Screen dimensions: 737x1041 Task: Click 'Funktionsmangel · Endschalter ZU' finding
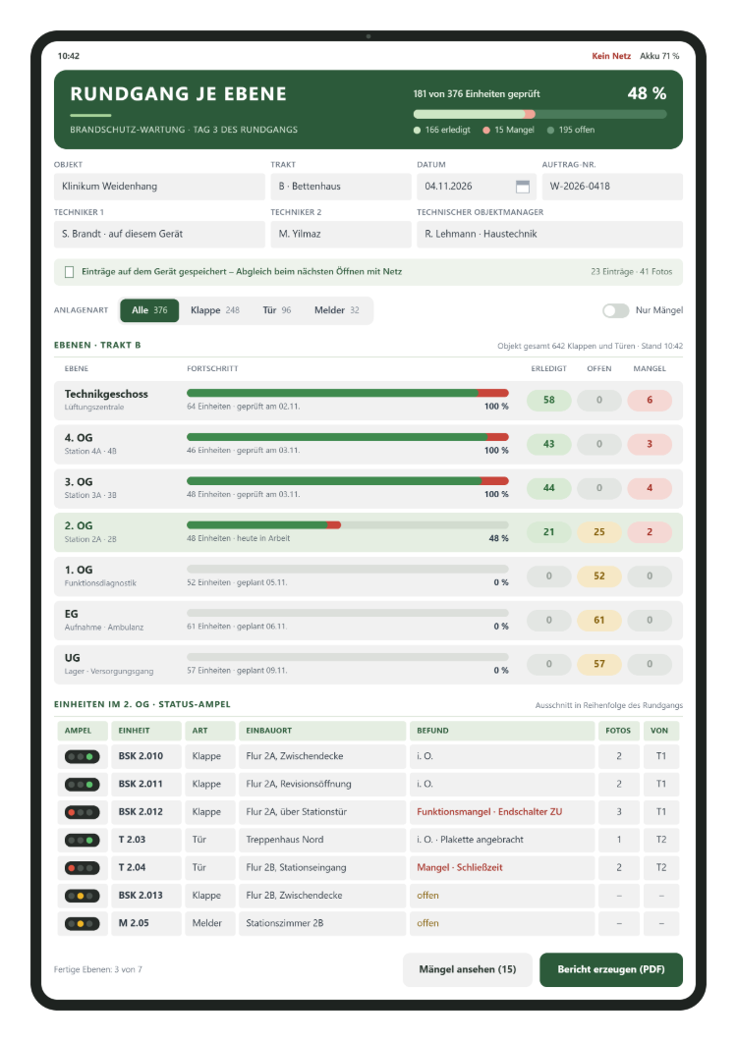489,812
